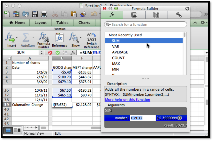Open the Name Box dropdown stepper
Image resolution: width=213 pixels, height=141 pixels.
[x=42, y=53]
